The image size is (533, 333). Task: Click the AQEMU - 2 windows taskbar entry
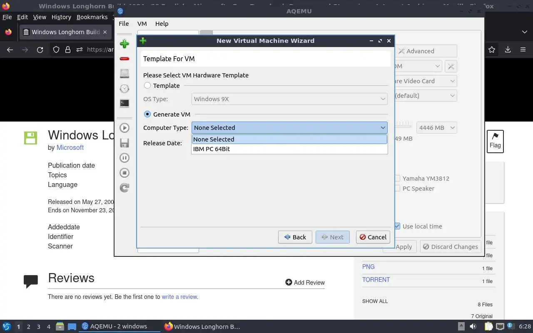point(118,326)
